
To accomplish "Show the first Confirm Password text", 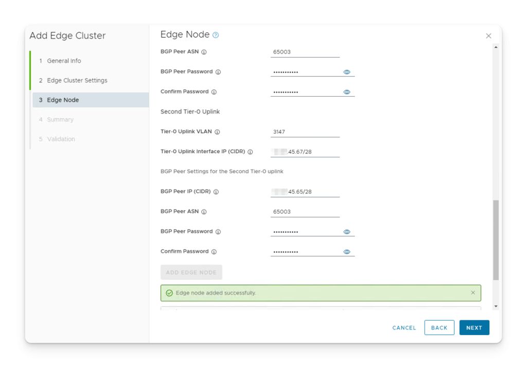I will pyautogui.click(x=346, y=92).
